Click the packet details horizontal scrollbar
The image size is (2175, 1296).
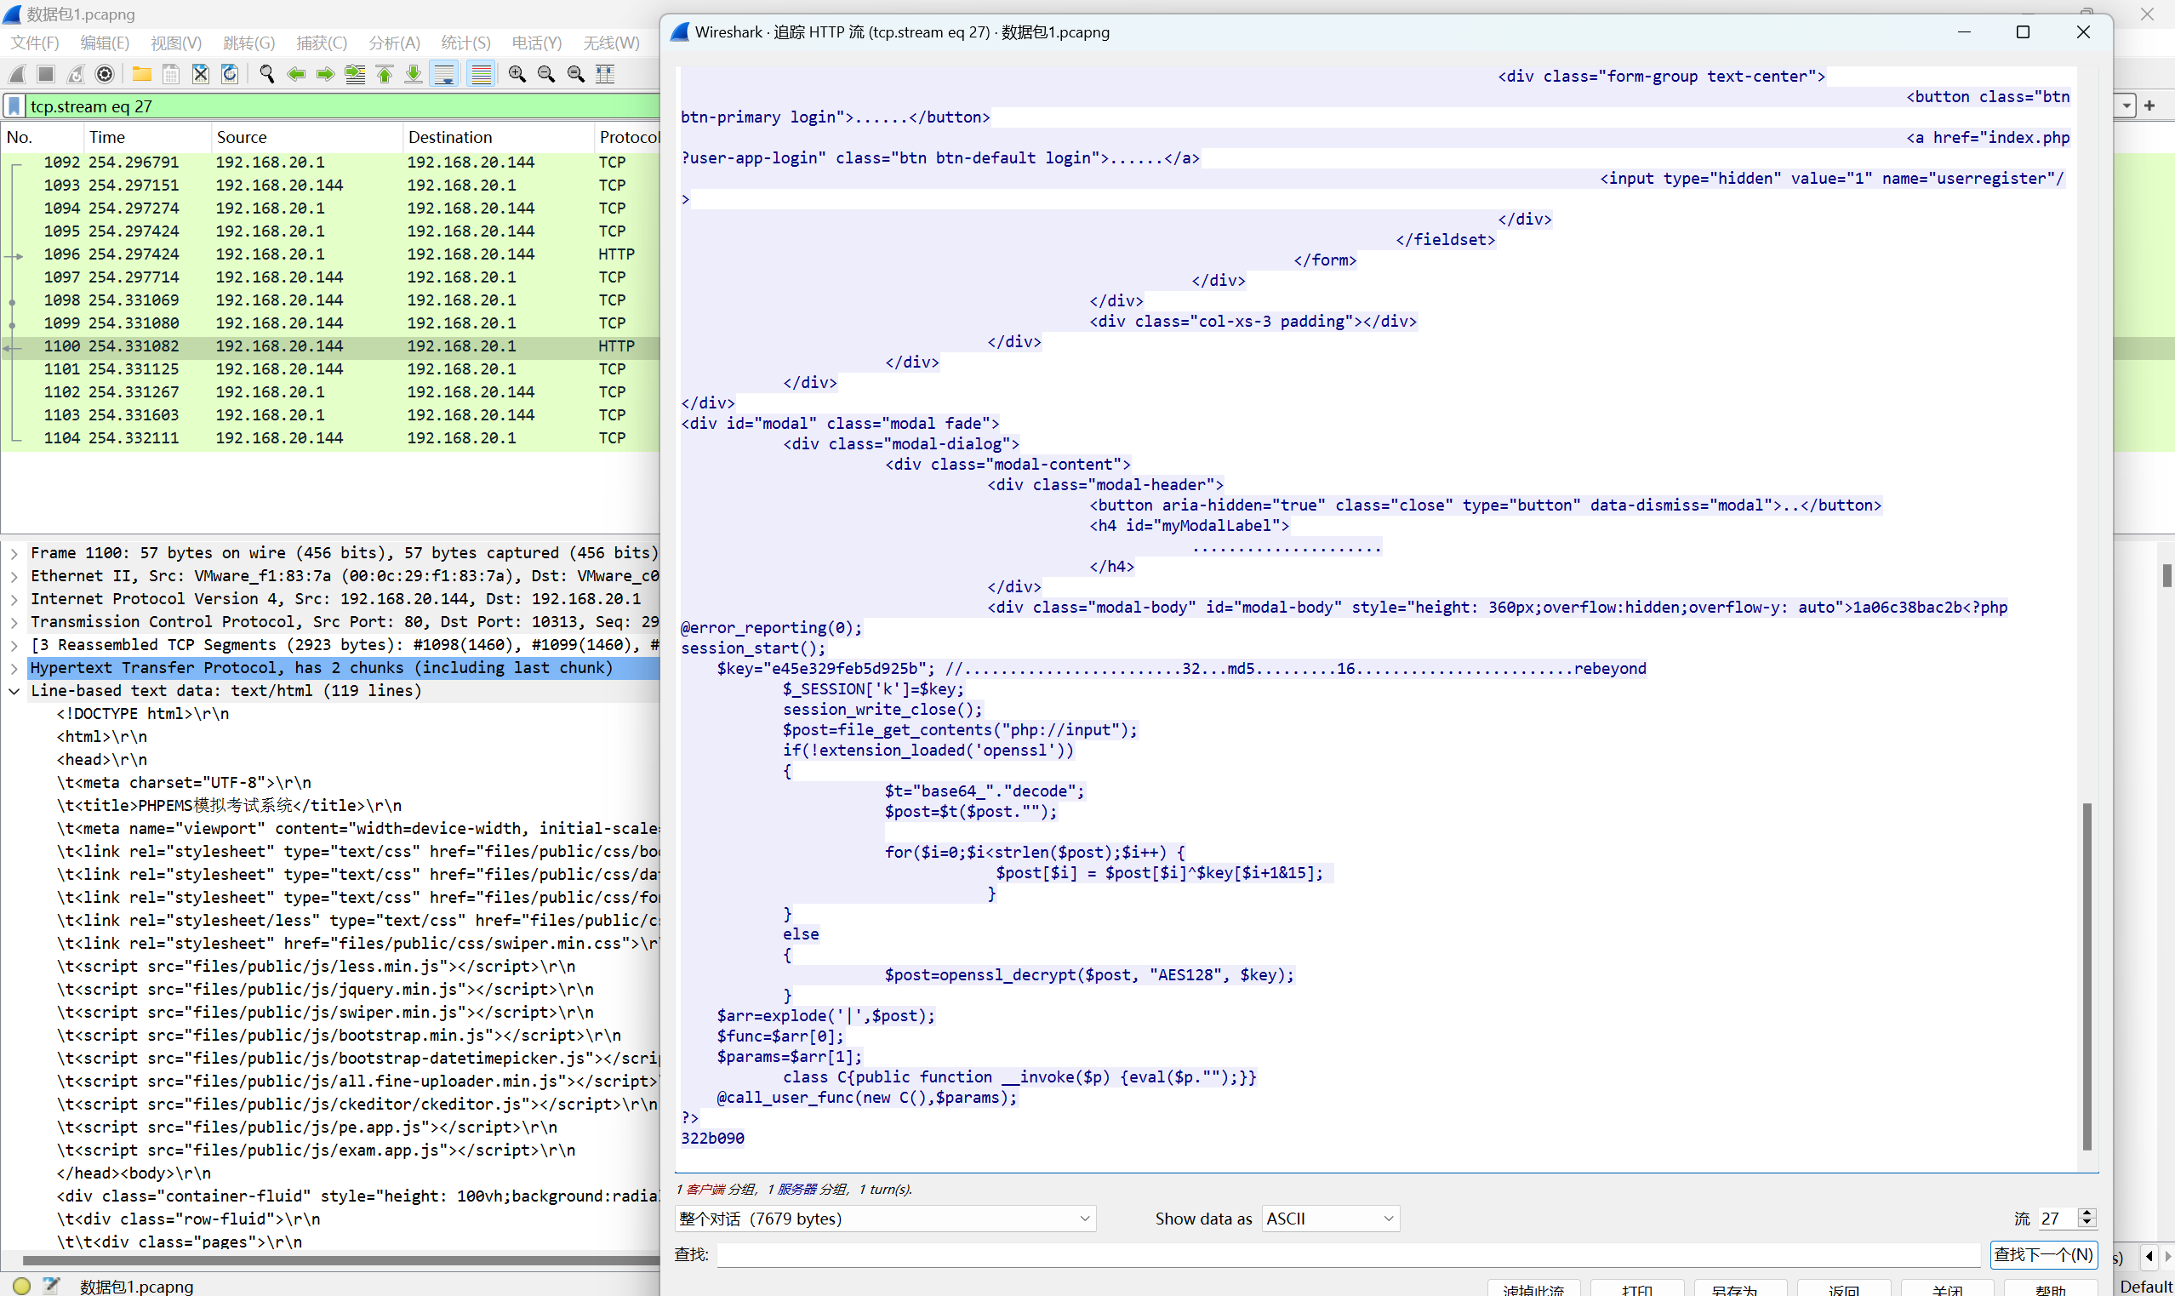[x=340, y=1260]
